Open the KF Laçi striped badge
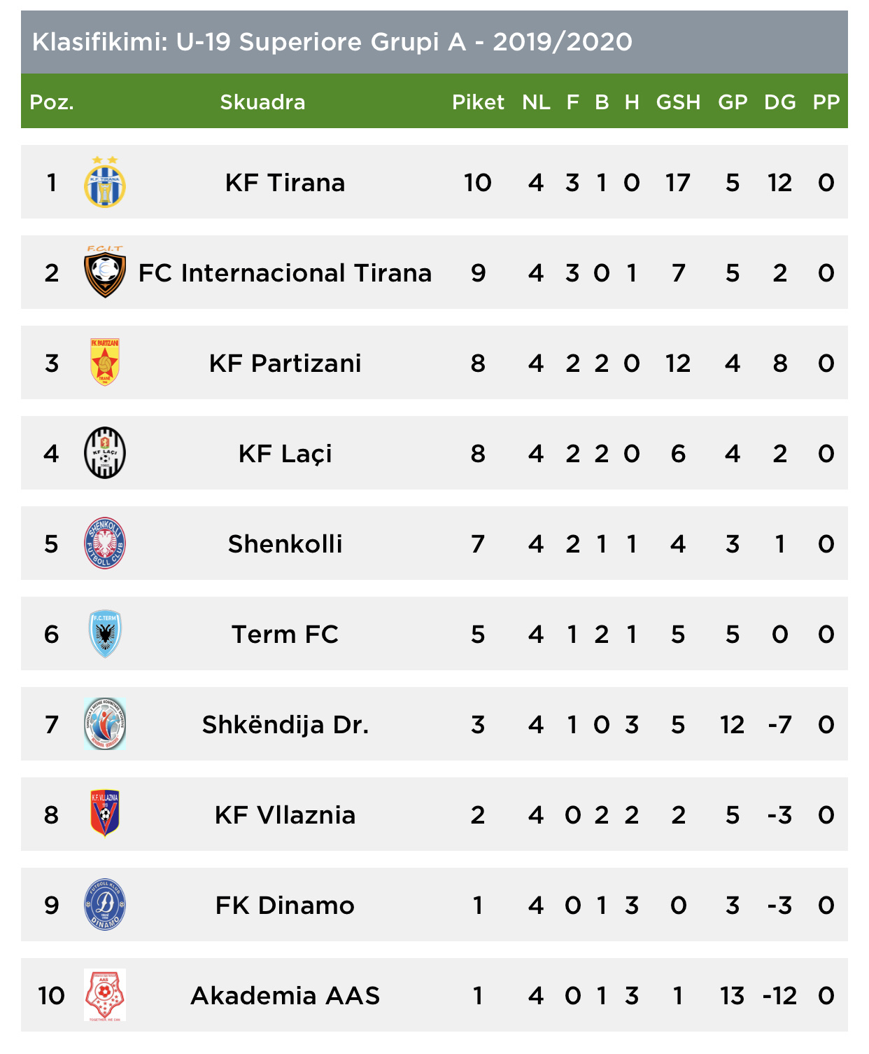Image resolution: width=869 pixels, height=1054 pixels. click(105, 453)
